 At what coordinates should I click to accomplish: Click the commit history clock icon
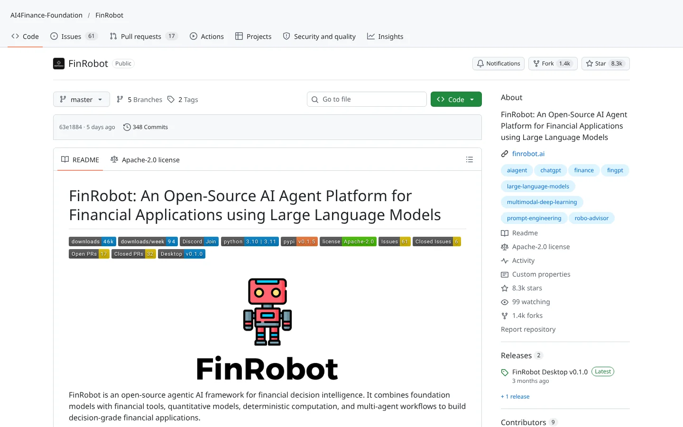127,127
